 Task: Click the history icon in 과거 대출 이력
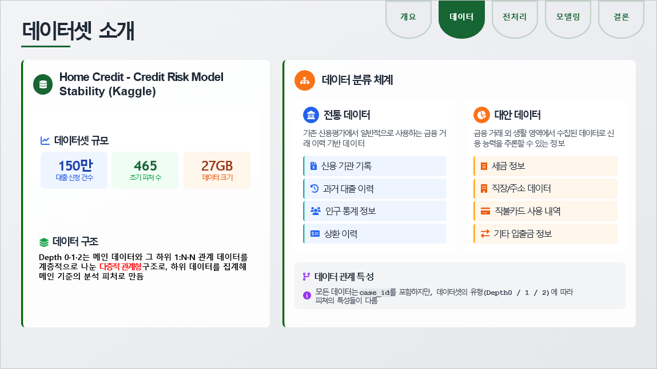[x=314, y=188]
